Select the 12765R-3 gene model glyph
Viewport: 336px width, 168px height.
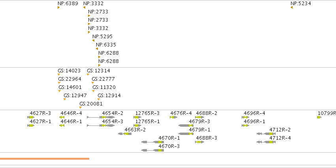click(x=137, y=117)
